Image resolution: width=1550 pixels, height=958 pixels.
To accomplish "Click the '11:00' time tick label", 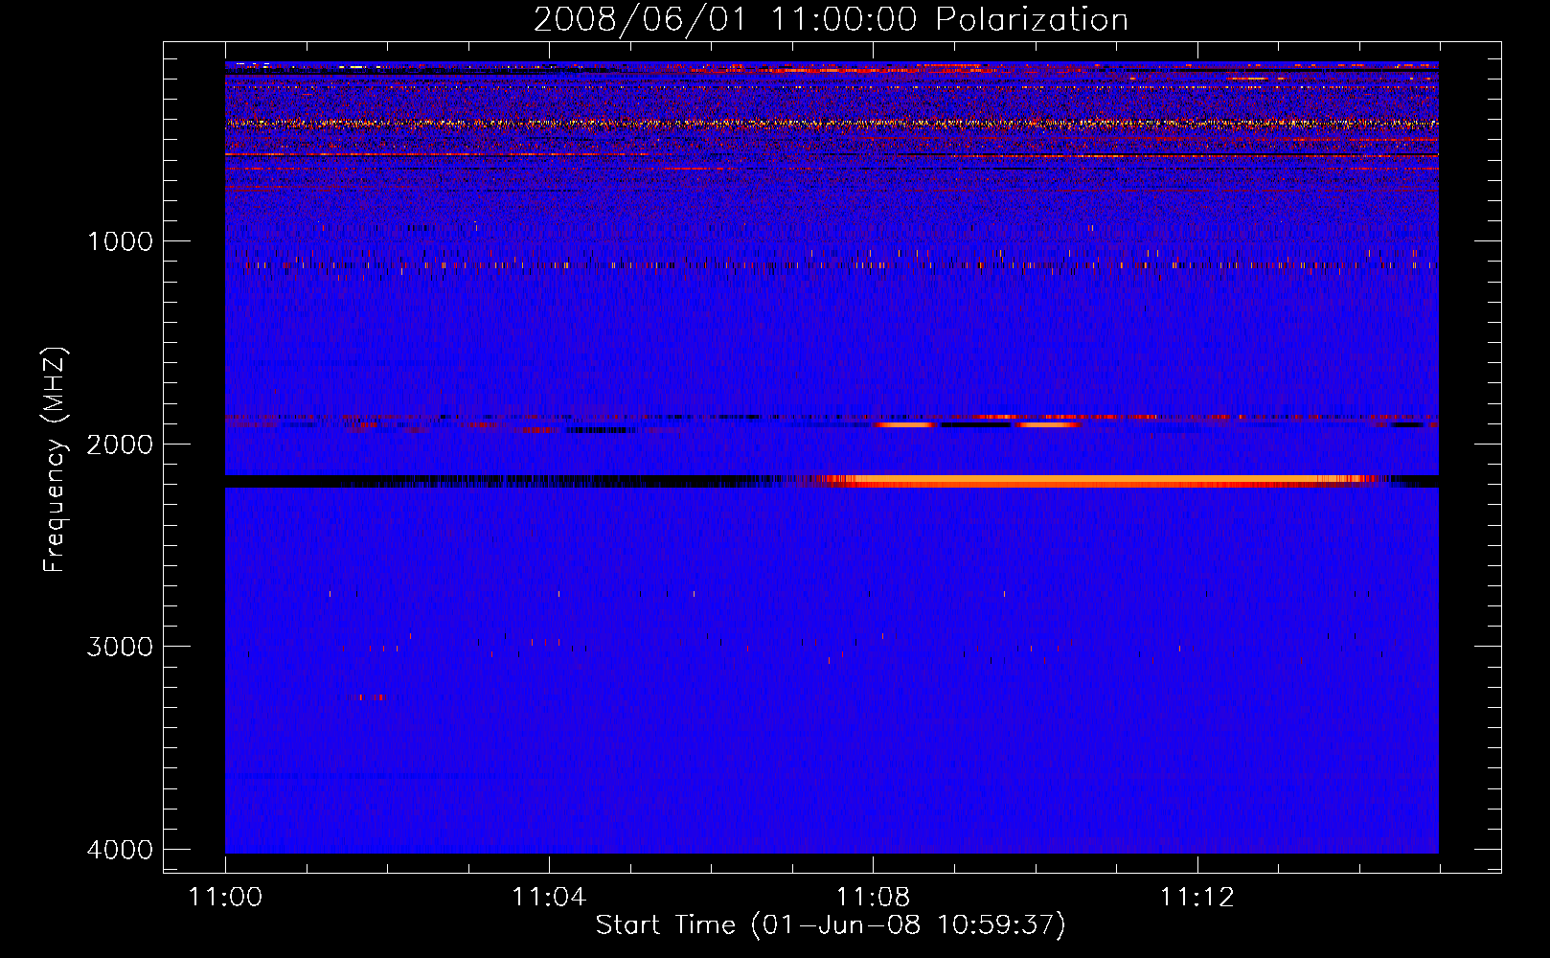I will [x=225, y=897].
